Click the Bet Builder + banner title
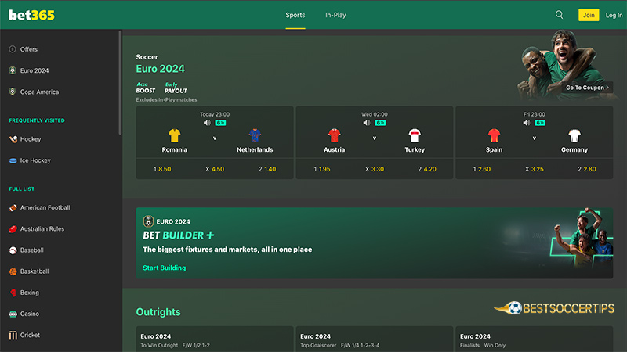Viewport: 627px width, 352px height. (179, 235)
